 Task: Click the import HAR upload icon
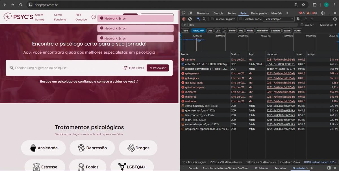pos(306,19)
